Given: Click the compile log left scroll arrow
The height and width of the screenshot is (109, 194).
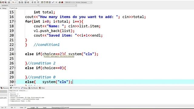Looking at the screenshot, I should point(9,105).
